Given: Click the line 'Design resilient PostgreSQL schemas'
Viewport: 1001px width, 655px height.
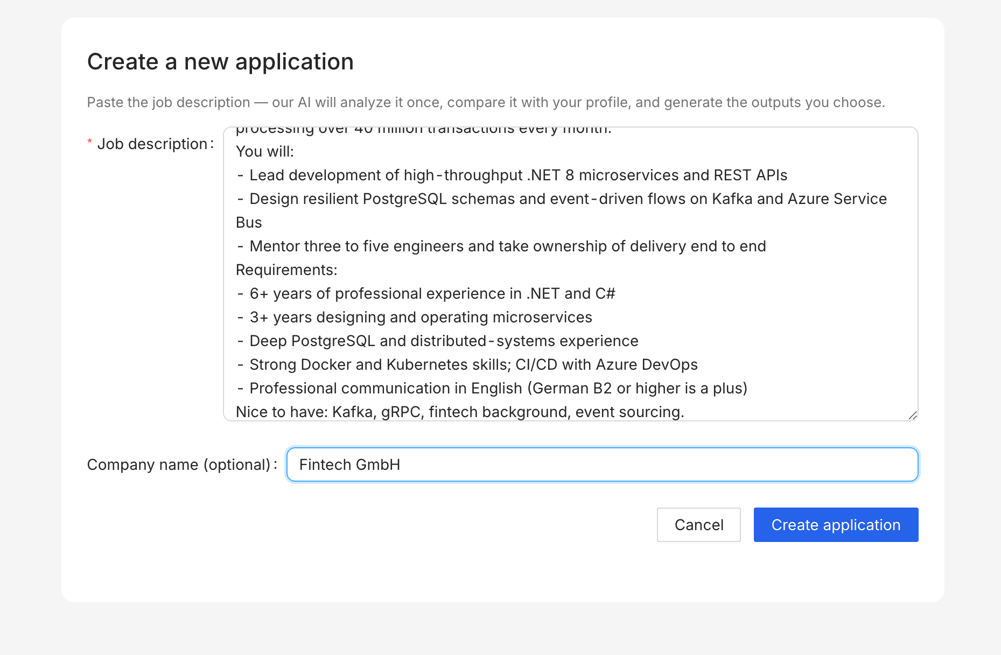Looking at the screenshot, I should [561, 199].
